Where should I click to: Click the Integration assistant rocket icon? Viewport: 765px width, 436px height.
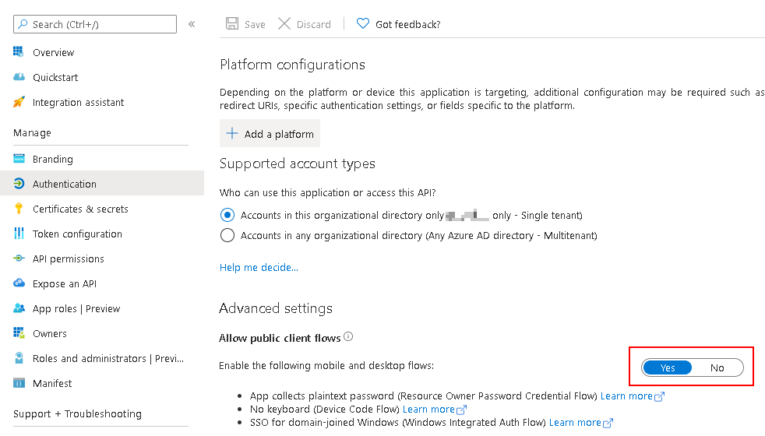[x=19, y=102]
